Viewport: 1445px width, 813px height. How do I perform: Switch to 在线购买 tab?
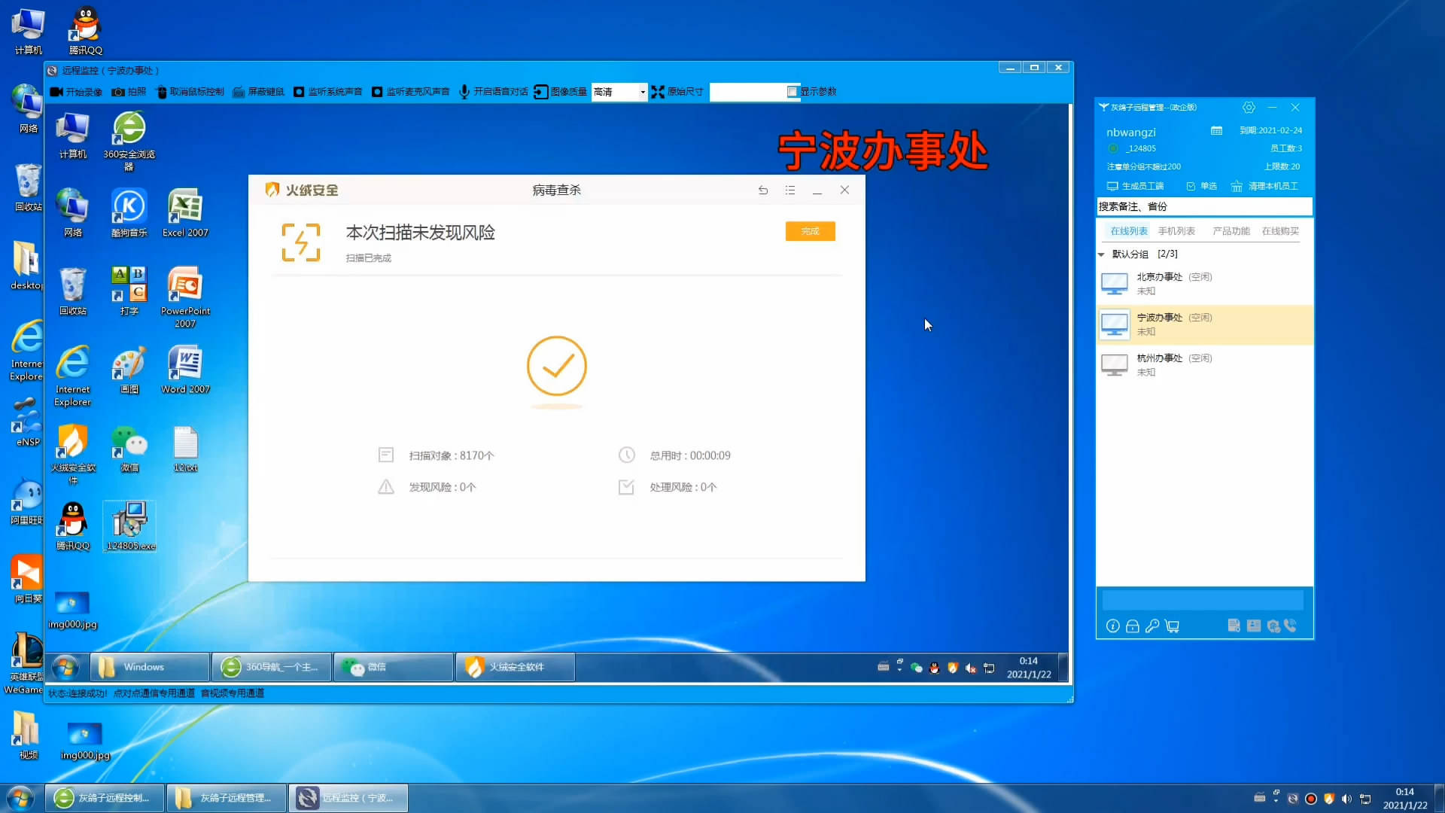[x=1280, y=231]
